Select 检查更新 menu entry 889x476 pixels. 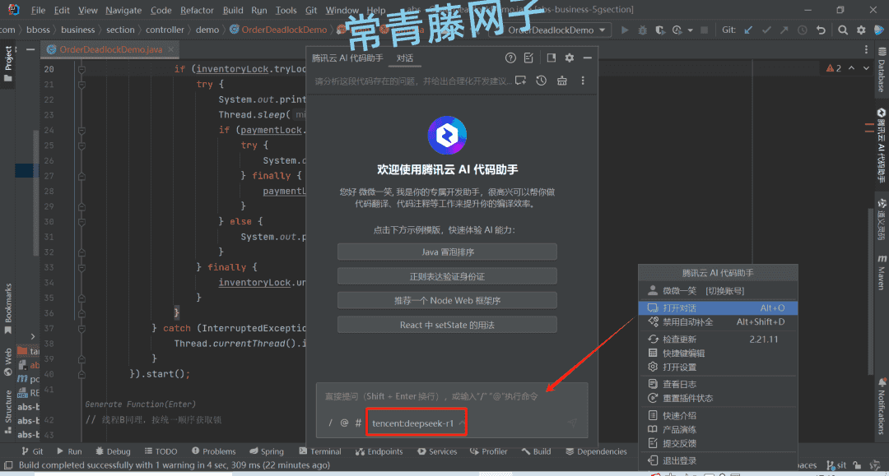tap(718, 339)
